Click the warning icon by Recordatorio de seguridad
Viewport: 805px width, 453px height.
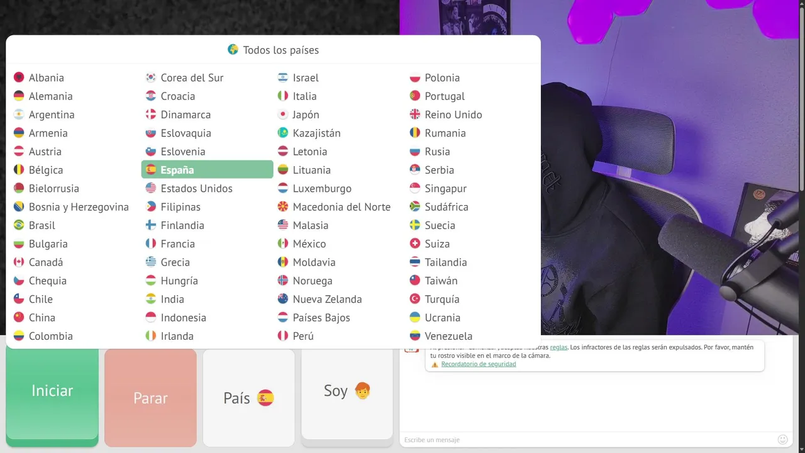click(x=435, y=364)
